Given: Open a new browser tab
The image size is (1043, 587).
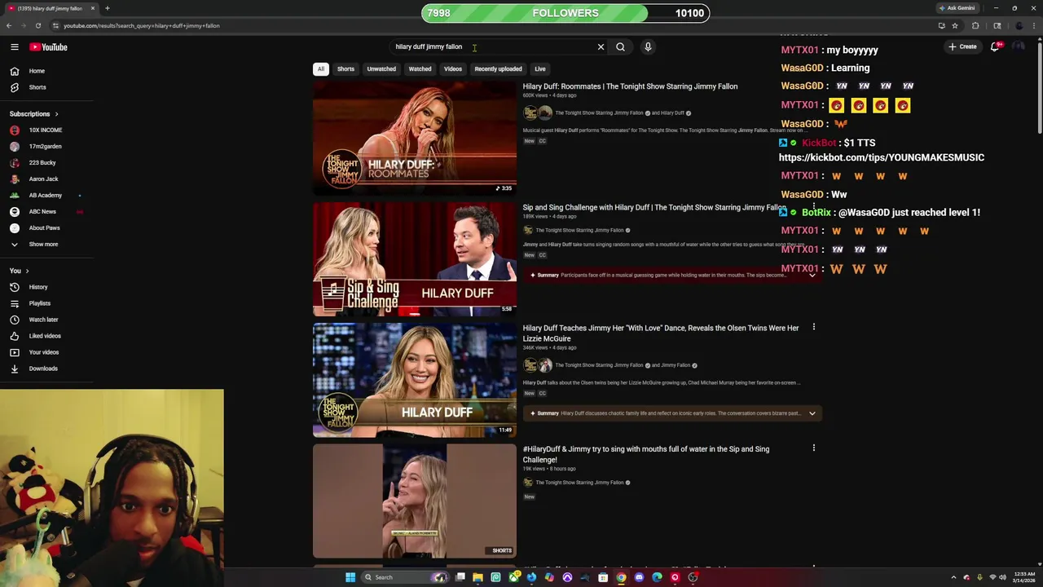Looking at the screenshot, I should (107, 8).
